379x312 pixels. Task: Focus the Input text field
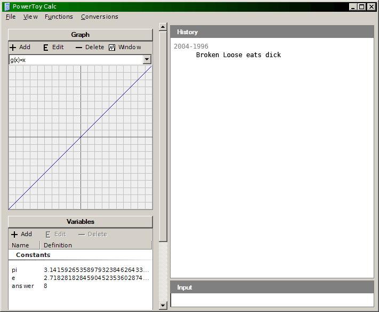272,300
